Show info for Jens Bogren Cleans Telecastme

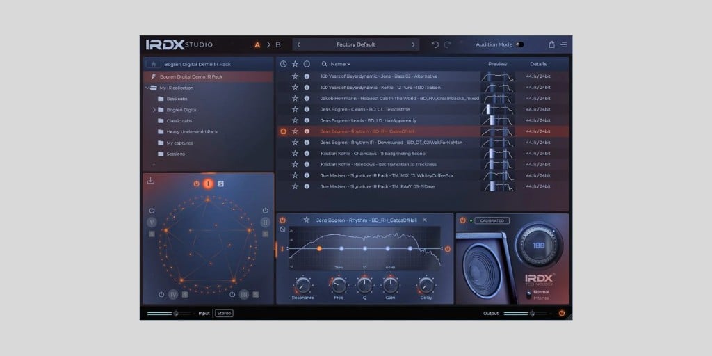pyautogui.click(x=307, y=109)
